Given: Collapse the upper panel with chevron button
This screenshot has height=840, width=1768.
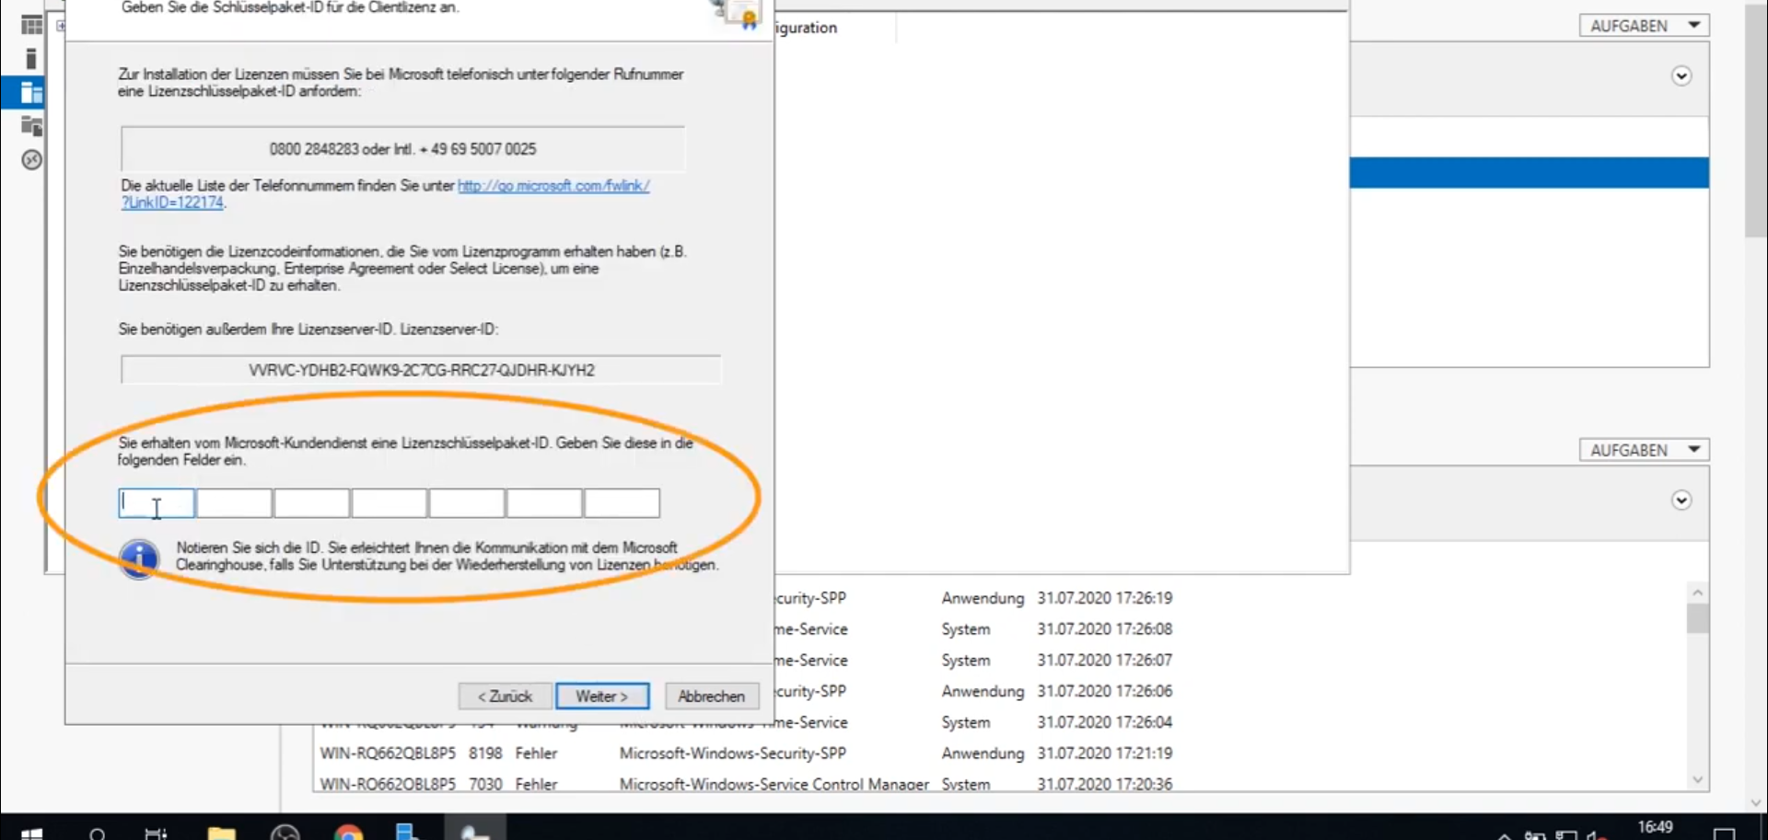Looking at the screenshot, I should pyautogui.click(x=1681, y=76).
